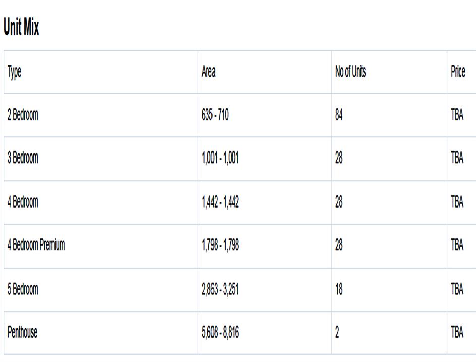Click the Type column header
This screenshot has width=476, height=362.
pos(14,72)
